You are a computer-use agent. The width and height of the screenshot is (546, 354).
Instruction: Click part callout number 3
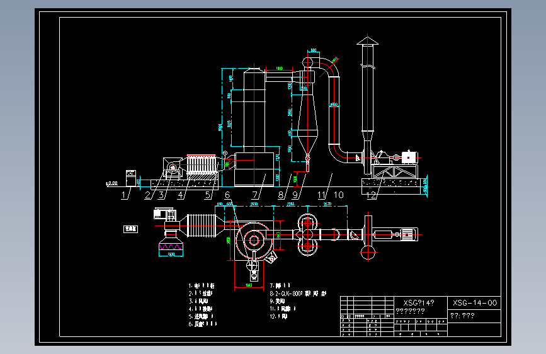coord(161,195)
